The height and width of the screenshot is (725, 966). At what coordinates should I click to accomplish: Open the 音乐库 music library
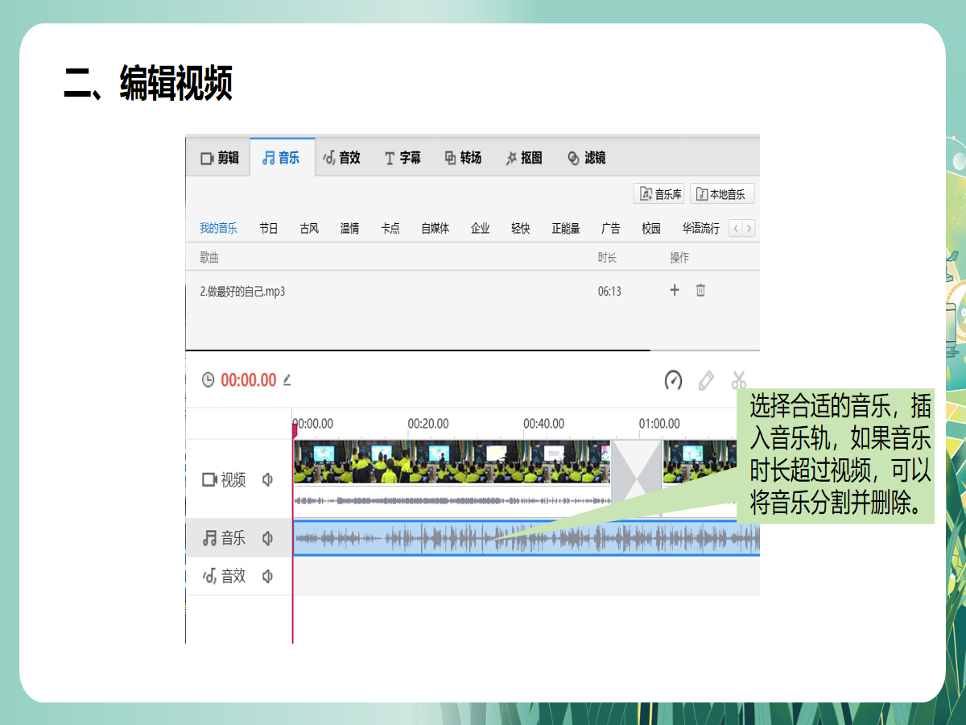click(658, 193)
